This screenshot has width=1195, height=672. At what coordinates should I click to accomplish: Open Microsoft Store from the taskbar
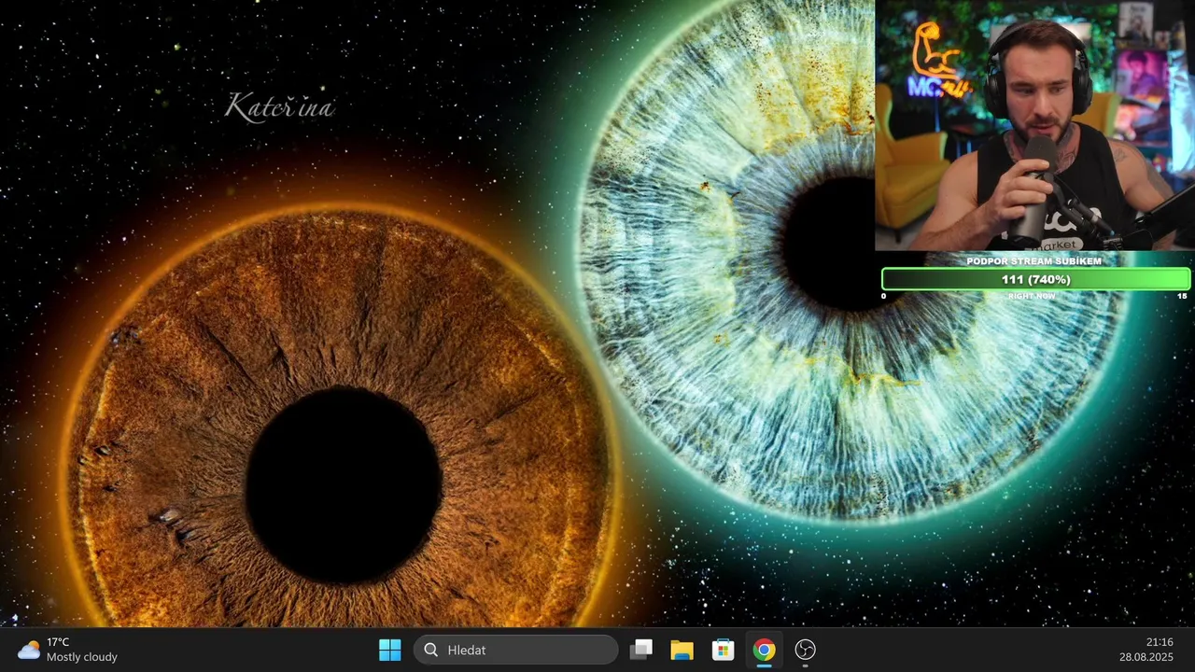(723, 650)
